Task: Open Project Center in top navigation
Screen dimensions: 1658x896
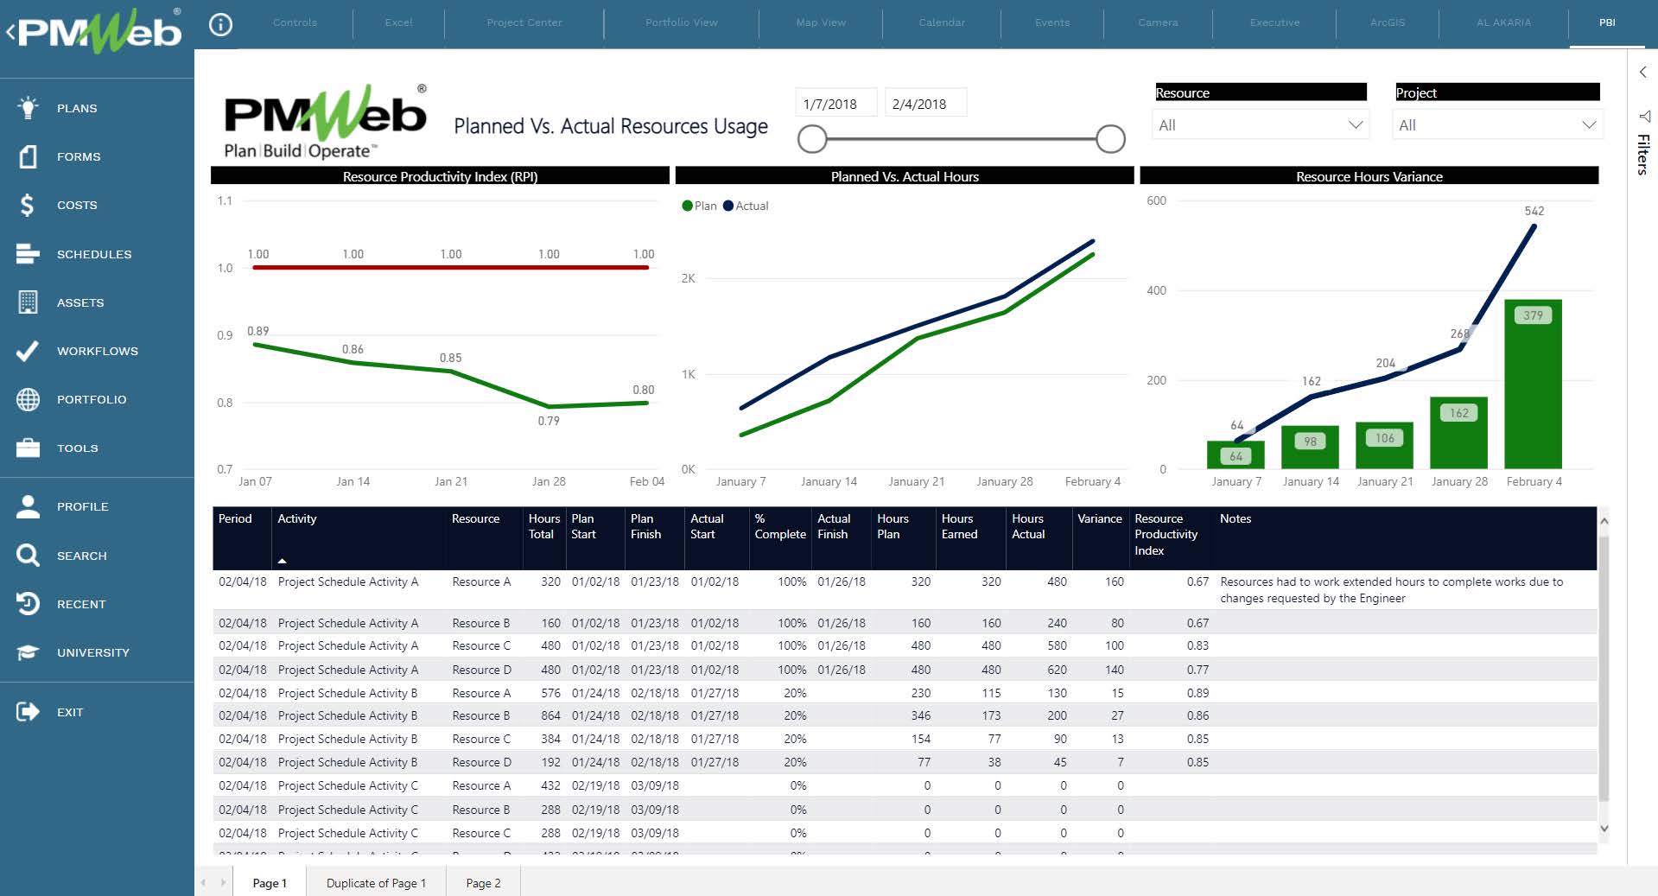Action: pyautogui.click(x=524, y=22)
